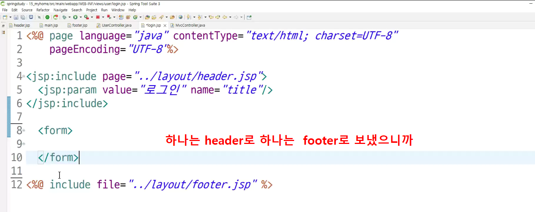Click the Next Edit Location arrow icon

click(218, 17)
